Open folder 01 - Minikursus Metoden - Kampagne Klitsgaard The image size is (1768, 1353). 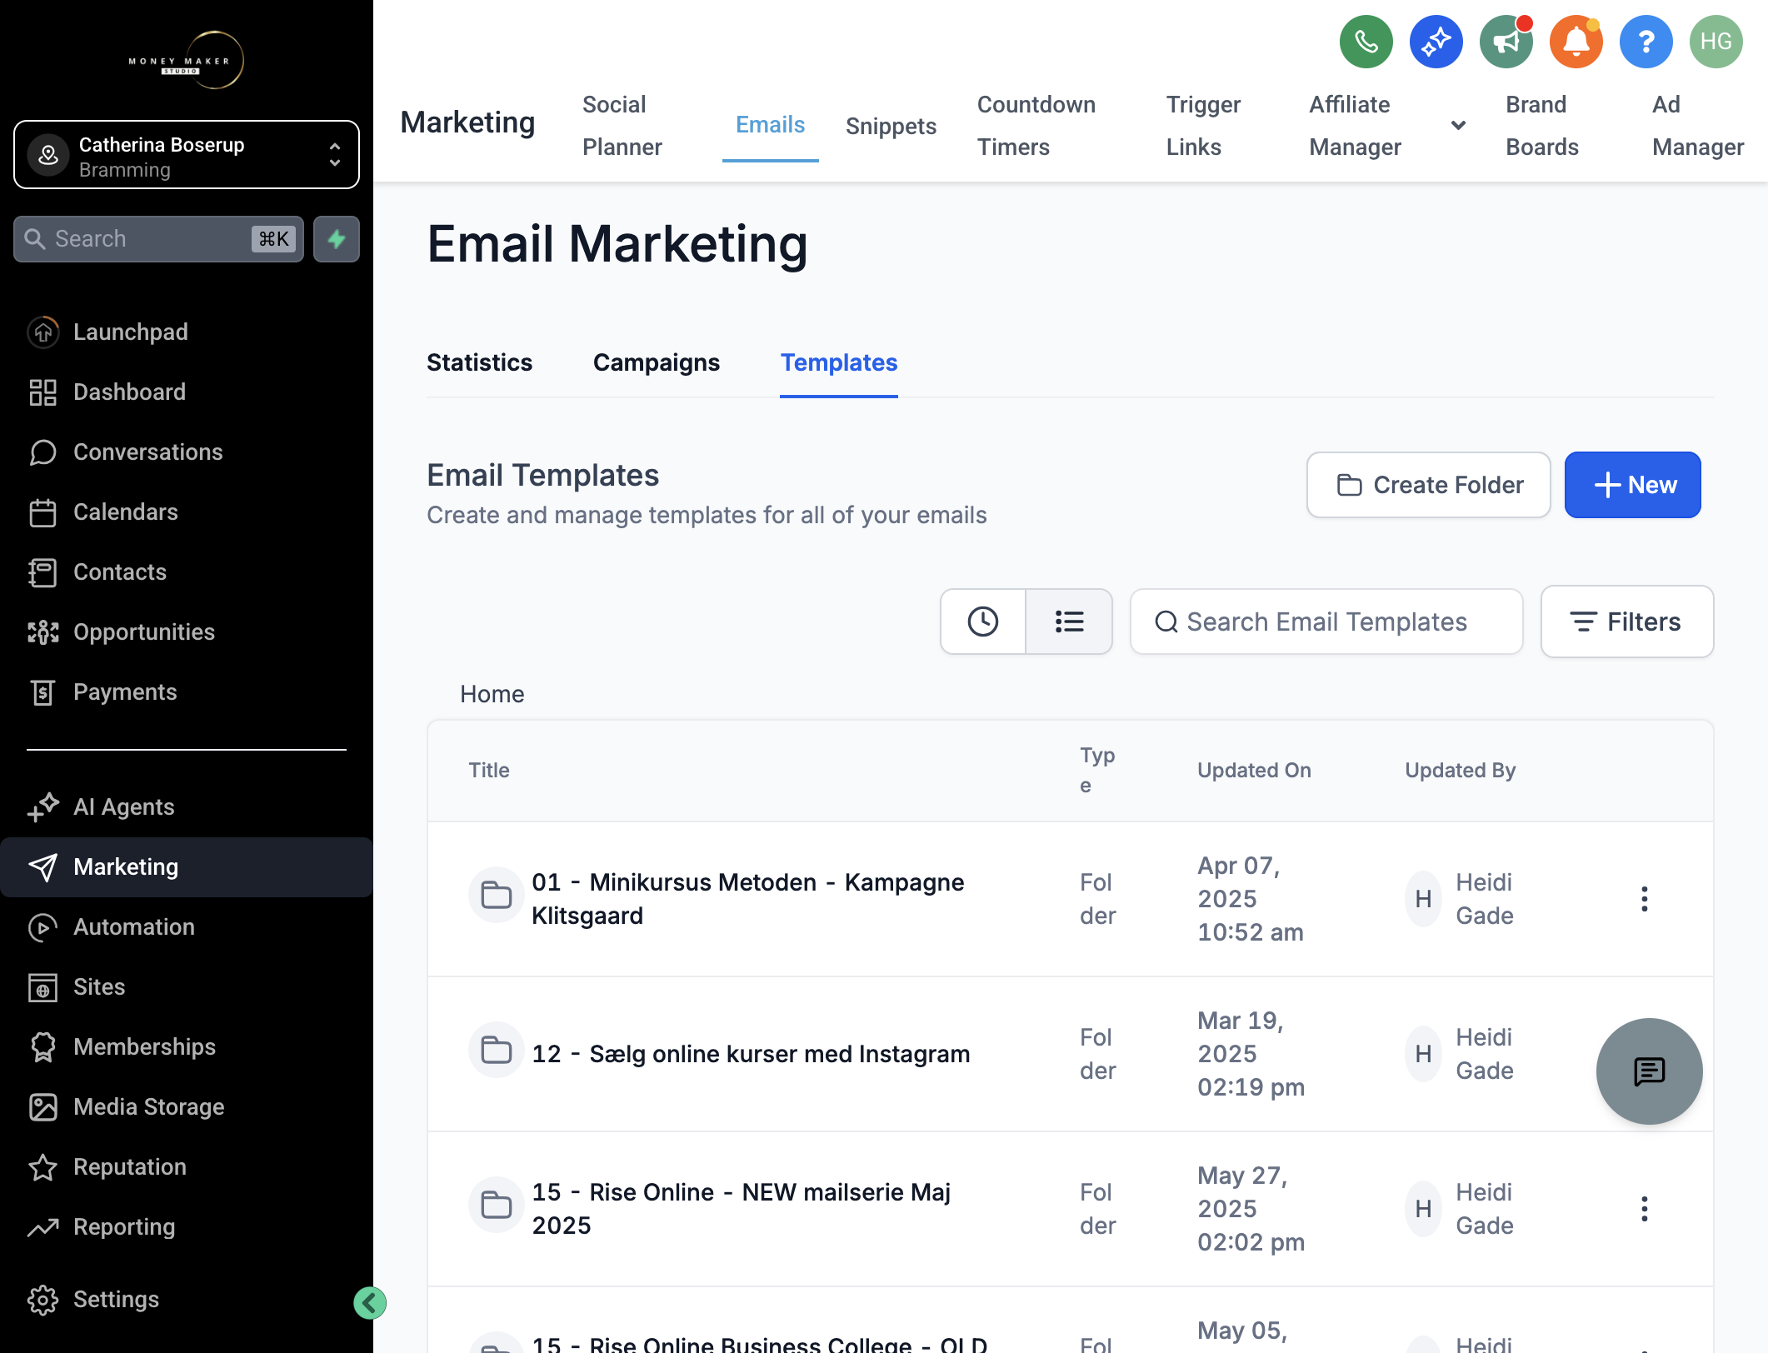pos(748,899)
